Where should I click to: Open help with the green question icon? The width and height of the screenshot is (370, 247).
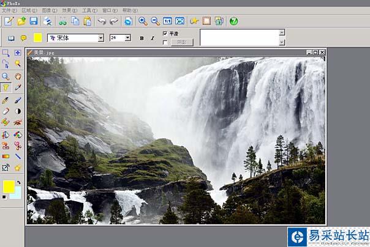[233, 21]
